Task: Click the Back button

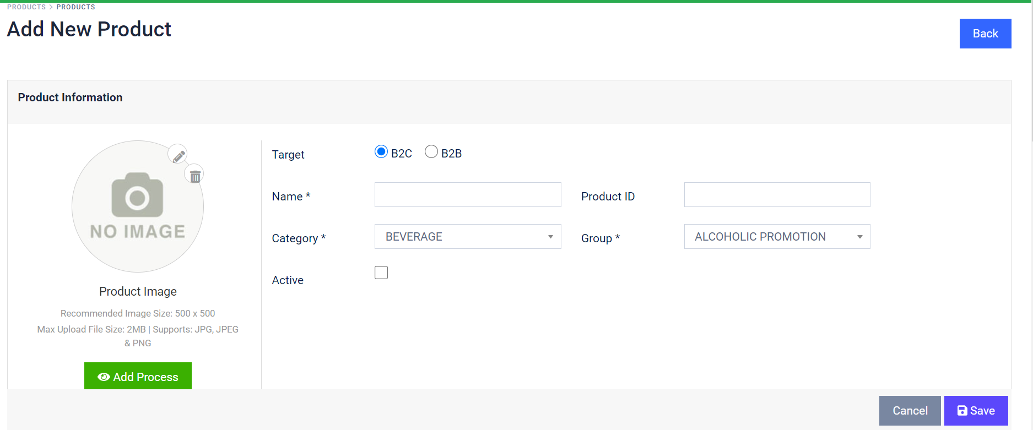Action: [985, 34]
